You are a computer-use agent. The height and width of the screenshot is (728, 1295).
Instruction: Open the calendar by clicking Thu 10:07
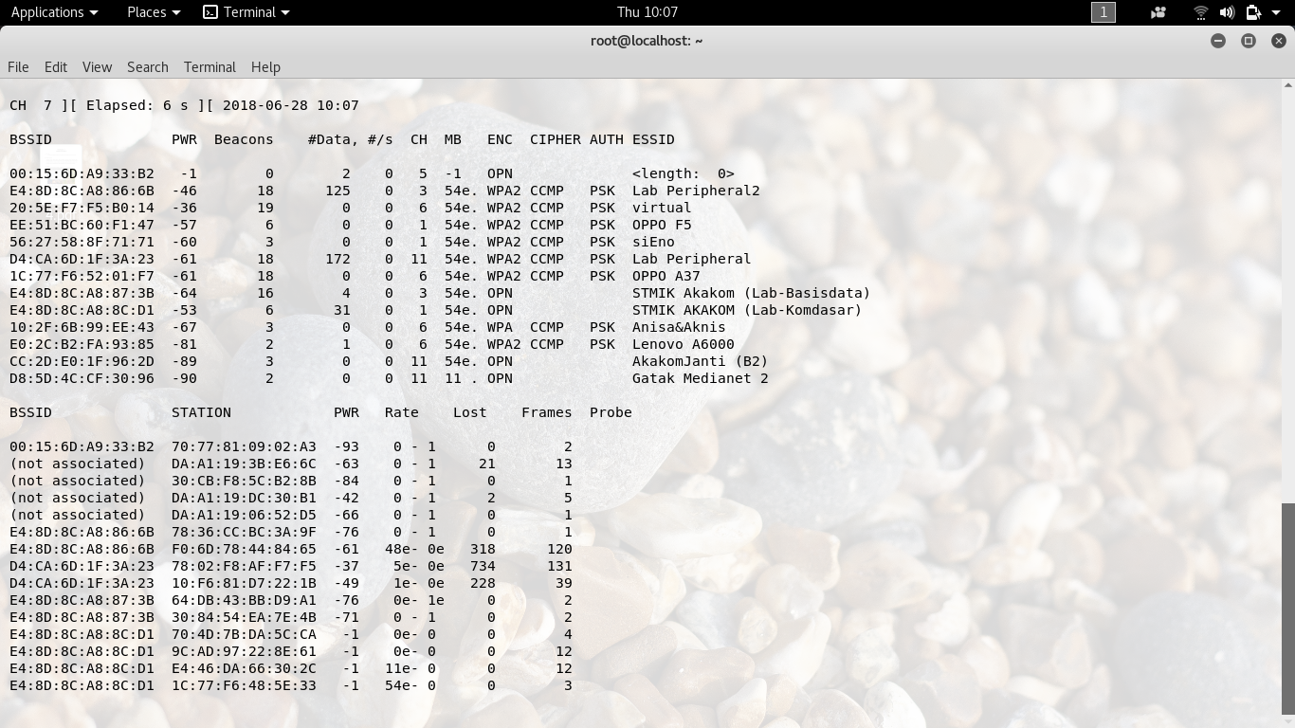tap(647, 12)
